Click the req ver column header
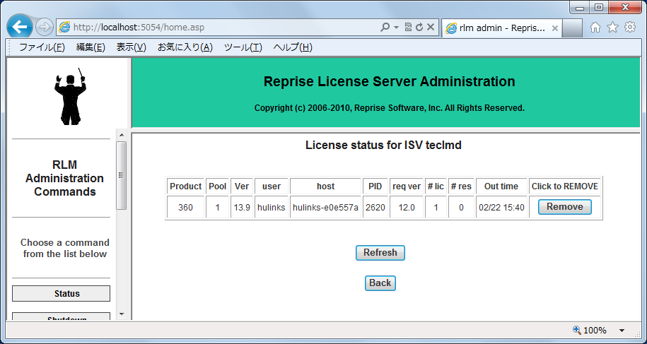The width and height of the screenshot is (647, 344). [x=407, y=186]
